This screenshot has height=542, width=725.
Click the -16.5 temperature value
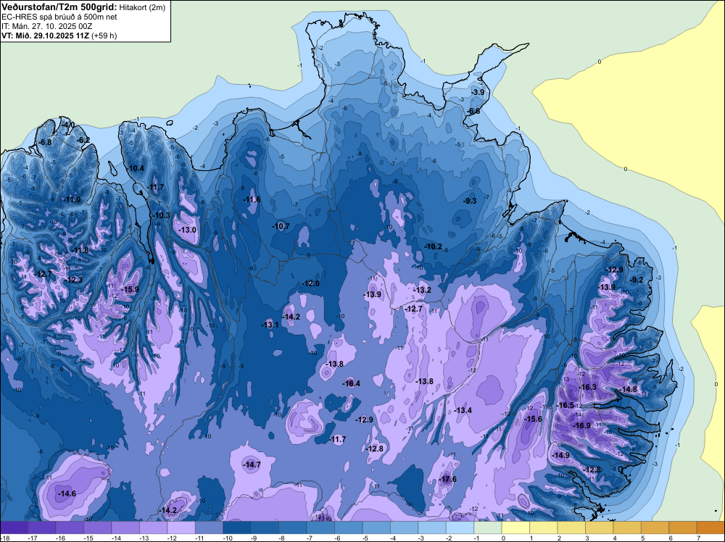(565, 405)
